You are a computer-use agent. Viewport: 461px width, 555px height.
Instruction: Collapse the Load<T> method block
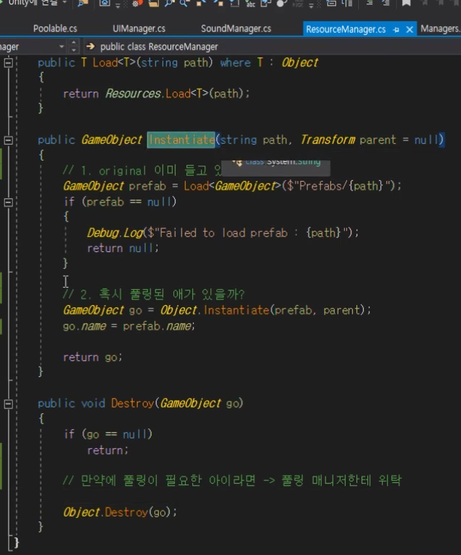pos(9,63)
